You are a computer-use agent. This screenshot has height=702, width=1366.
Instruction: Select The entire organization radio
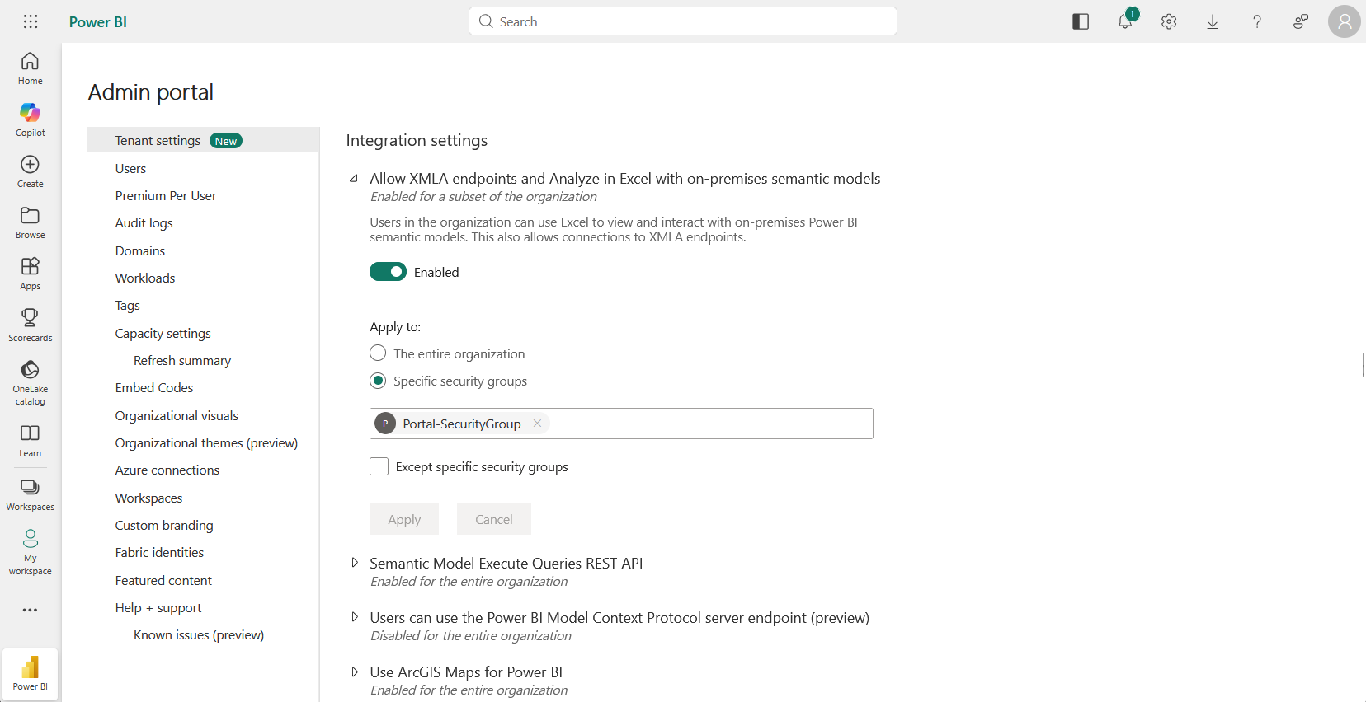click(x=378, y=353)
